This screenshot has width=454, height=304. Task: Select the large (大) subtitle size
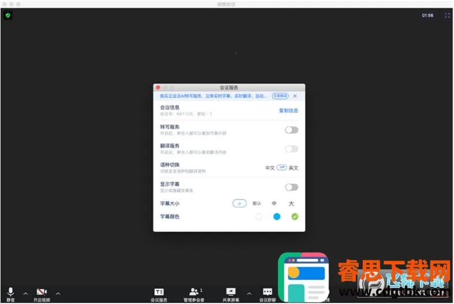[x=291, y=203]
